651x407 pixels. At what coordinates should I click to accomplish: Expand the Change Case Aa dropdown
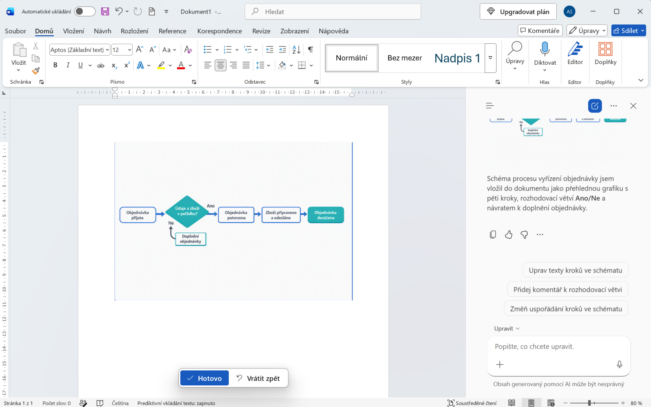coord(175,50)
